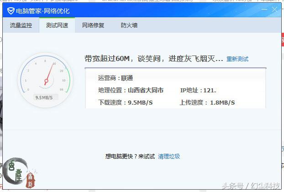Viewport: 284px width, 192px height.
Task: Close the 网络优化 window
Action: pos(274,10)
